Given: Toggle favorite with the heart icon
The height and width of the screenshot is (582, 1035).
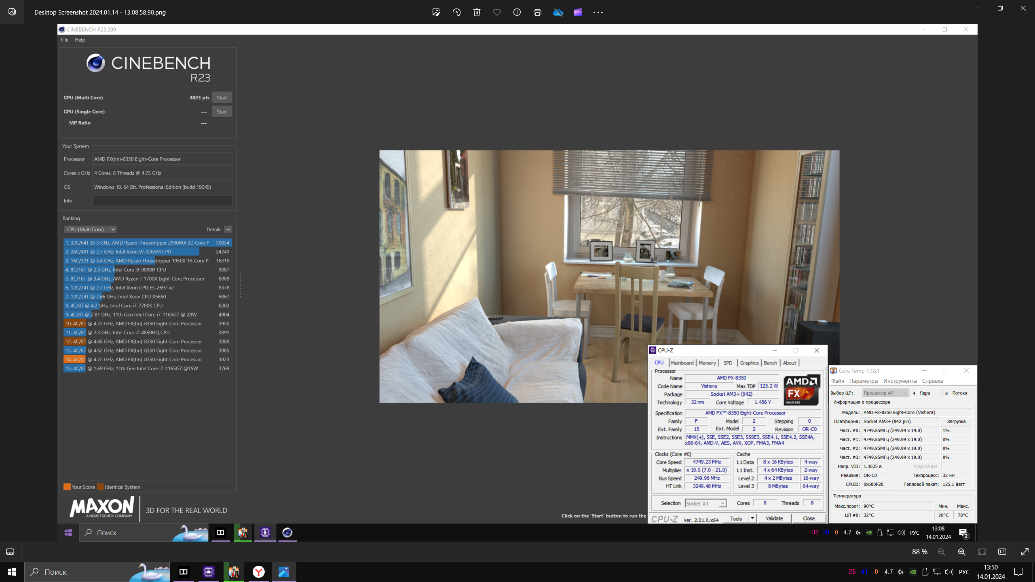Looking at the screenshot, I should pyautogui.click(x=497, y=12).
